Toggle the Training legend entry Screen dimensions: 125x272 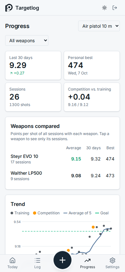[20, 213]
